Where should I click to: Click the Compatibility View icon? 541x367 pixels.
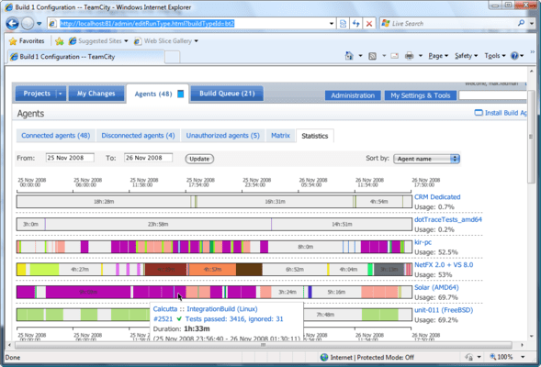click(x=343, y=24)
